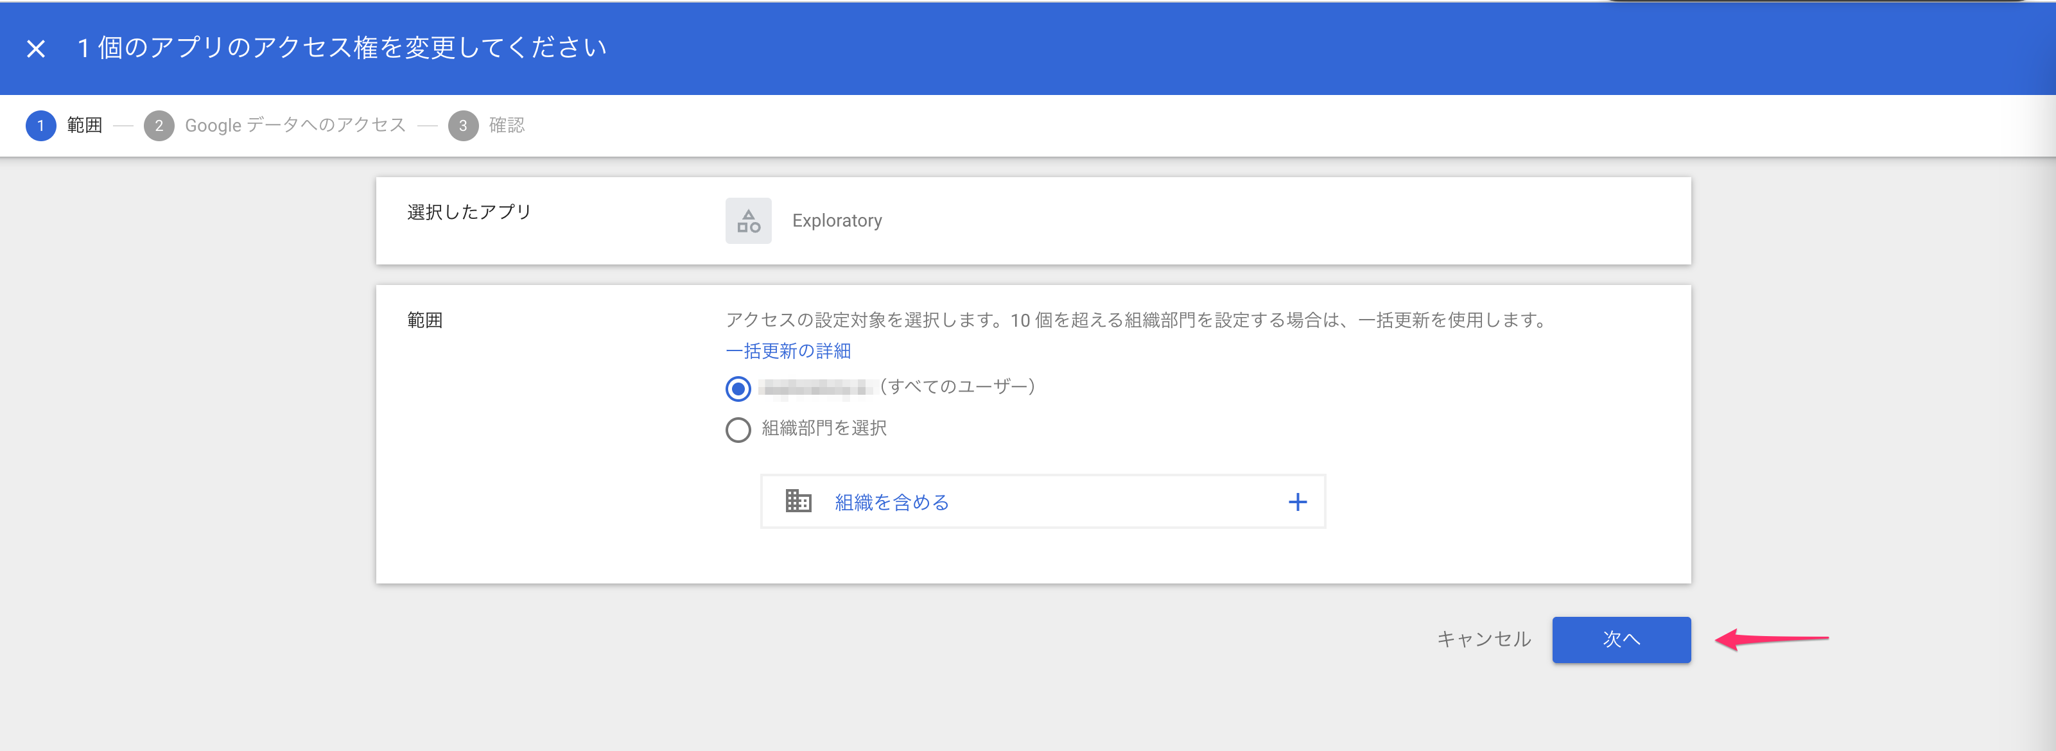2056x751 pixels.
Task: Click the building organization icon
Action: (x=798, y=501)
